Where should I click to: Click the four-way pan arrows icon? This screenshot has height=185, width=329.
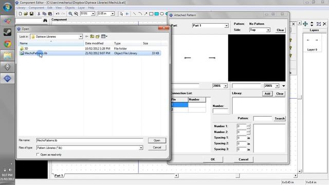coord(305,24)
